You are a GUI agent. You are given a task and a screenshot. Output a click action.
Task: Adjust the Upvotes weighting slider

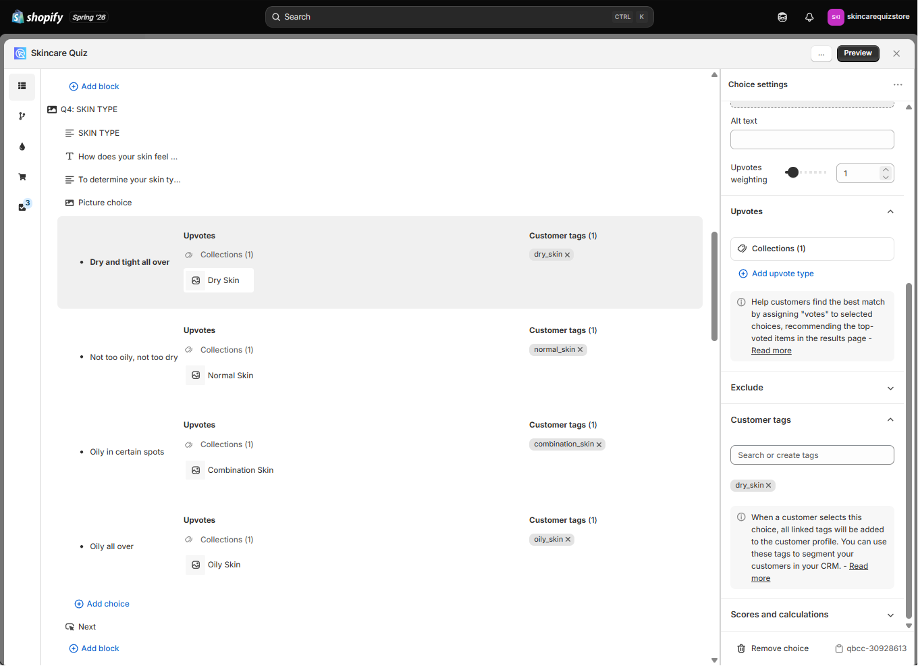(793, 172)
